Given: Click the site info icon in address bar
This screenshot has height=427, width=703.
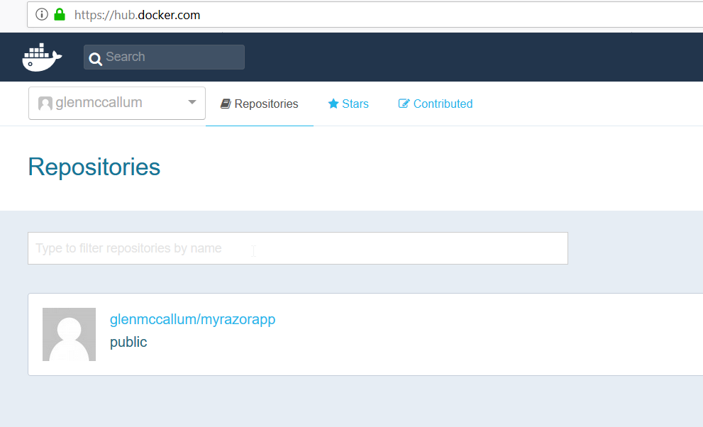Looking at the screenshot, I should 42,15.
